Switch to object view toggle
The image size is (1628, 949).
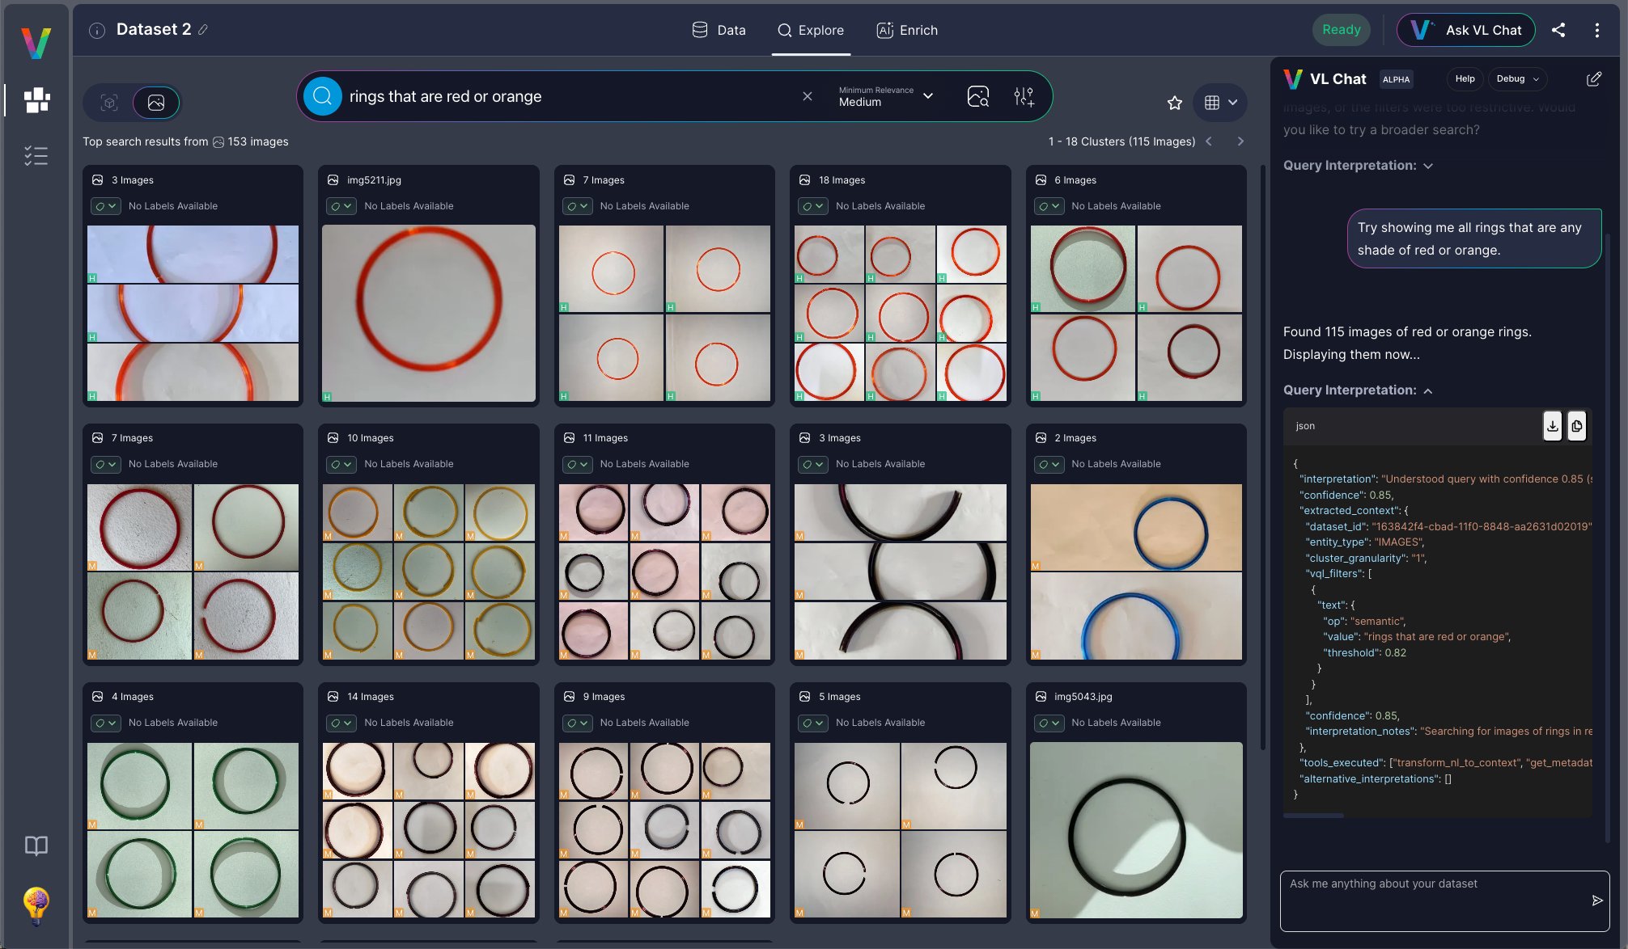[109, 103]
